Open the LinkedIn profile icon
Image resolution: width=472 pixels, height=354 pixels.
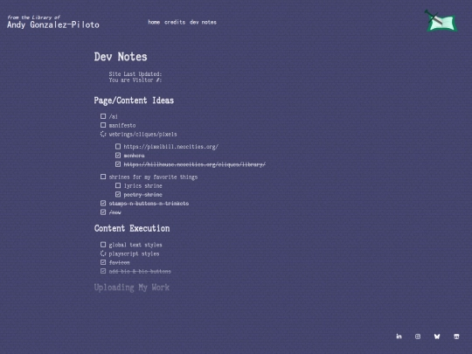399,337
